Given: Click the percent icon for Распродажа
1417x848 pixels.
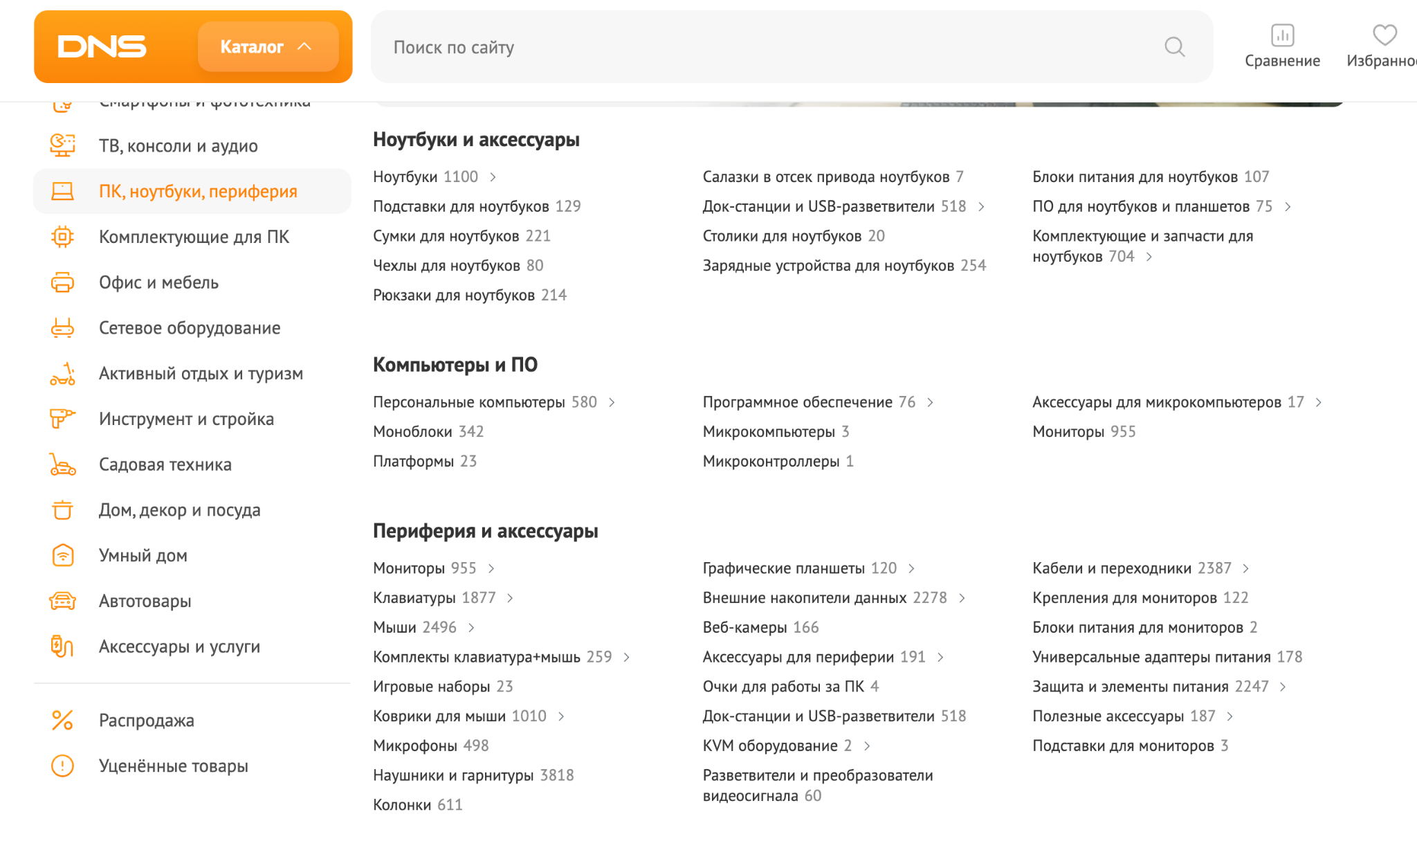Looking at the screenshot, I should click(x=62, y=720).
